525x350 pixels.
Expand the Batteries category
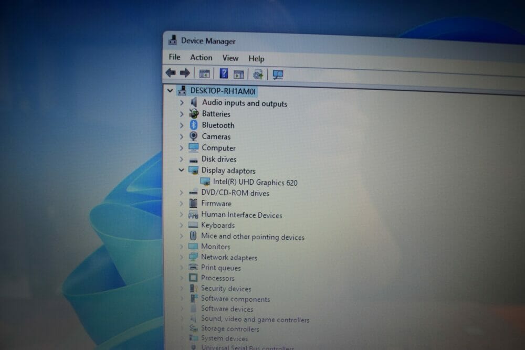pos(182,114)
